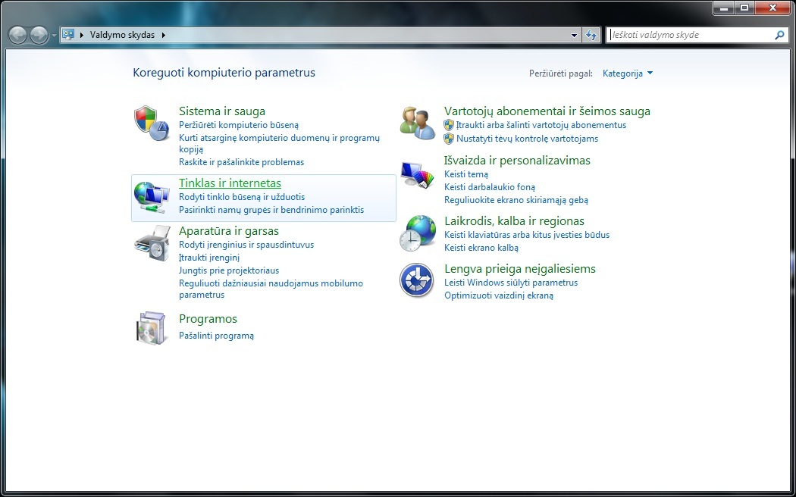Minimize the Control Panel window
This screenshot has height=497, width=796.
tap(724, 8)
